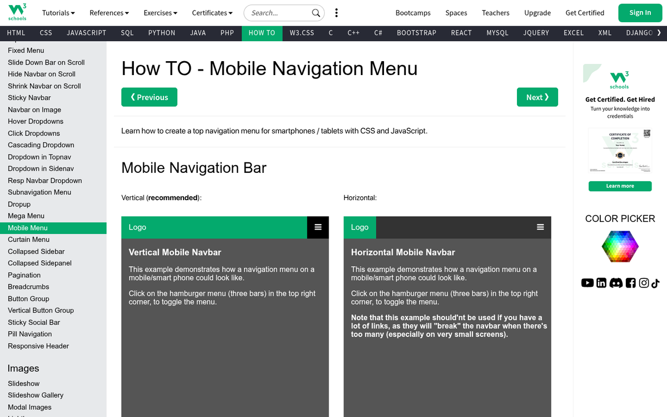Select the BOOTSTRAP tab

416,33
